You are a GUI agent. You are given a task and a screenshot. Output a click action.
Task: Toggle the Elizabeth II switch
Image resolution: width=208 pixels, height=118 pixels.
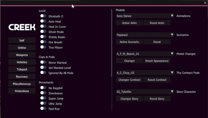[43, 16]
